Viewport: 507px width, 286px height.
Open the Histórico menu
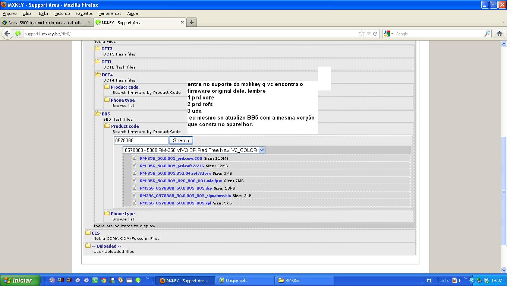tap(62, 13)
